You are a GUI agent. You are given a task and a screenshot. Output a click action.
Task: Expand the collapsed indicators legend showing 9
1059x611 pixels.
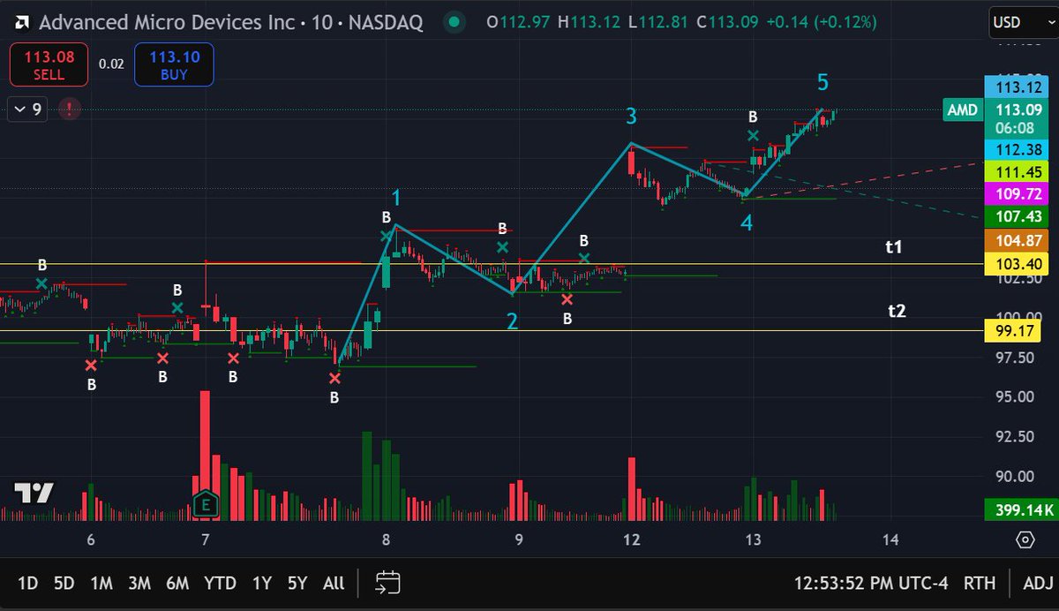[x=26, y=110]
